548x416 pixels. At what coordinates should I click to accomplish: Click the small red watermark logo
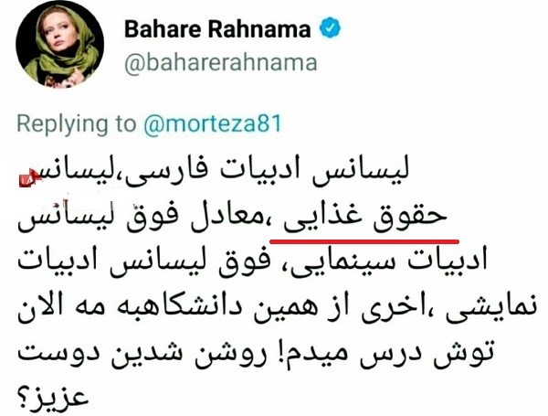[29, 178]
